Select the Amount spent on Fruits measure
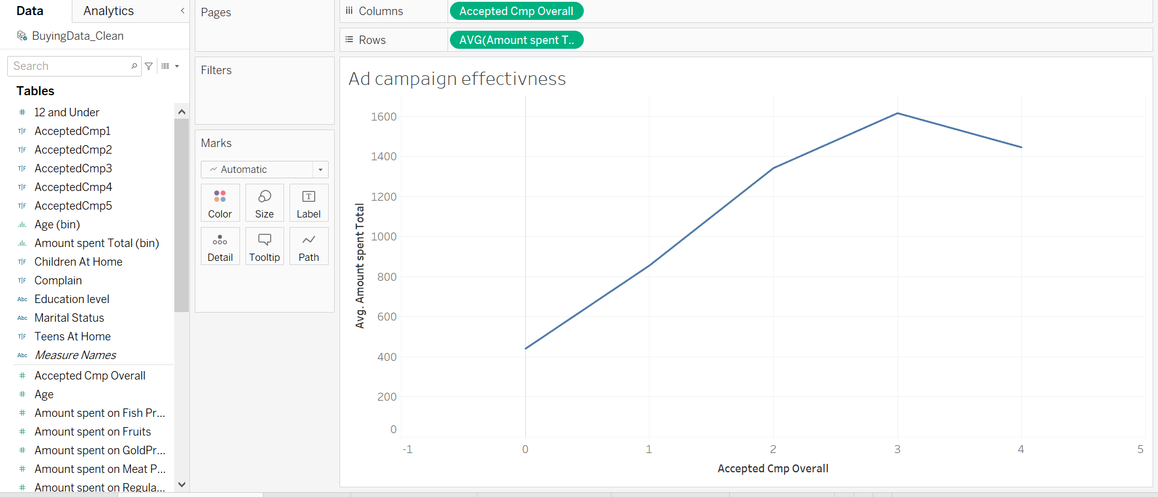Viewport: 1158px width, 497px height. coord(93,432)
